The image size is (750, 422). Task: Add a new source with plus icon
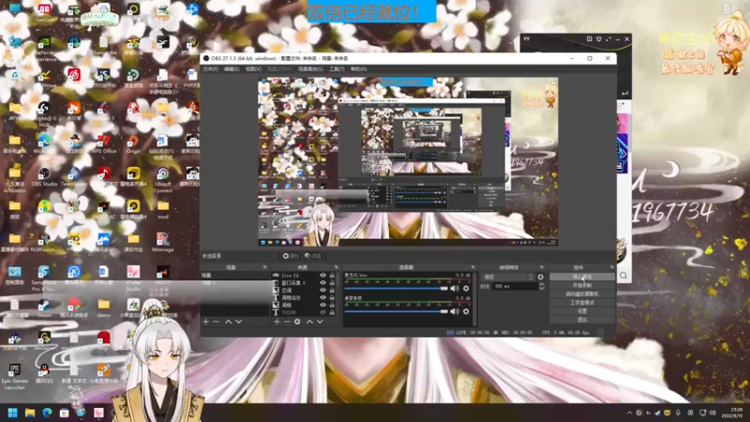pyautogui.click(x=277, y=322)
